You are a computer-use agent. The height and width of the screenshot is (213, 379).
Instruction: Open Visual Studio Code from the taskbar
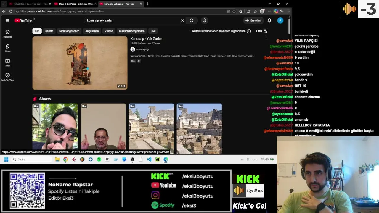click(x=149, y=159)
